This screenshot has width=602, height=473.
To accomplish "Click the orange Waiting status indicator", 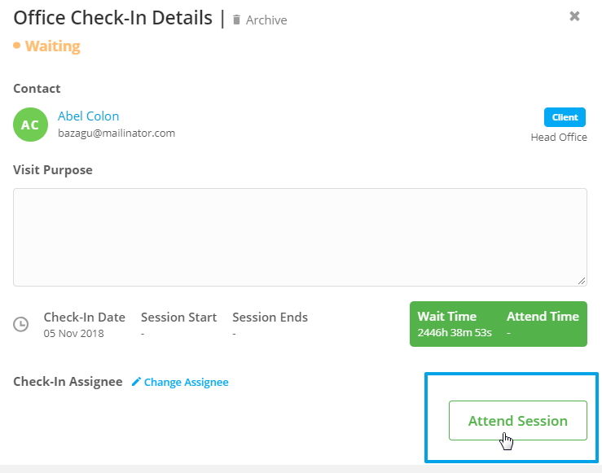I will 46,46.
